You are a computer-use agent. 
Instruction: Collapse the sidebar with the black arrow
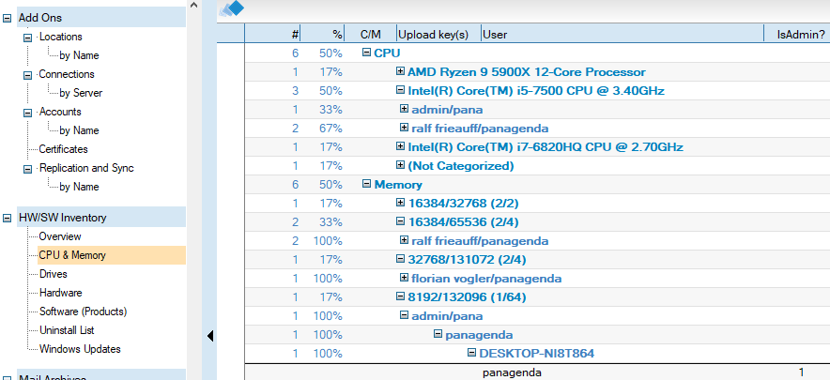[x=210, y=336]
